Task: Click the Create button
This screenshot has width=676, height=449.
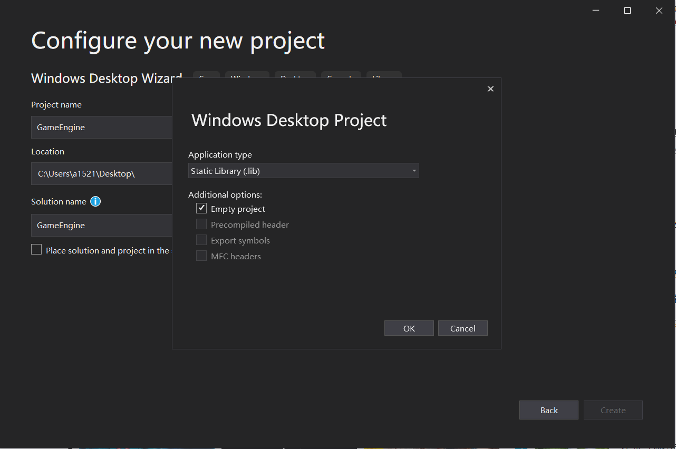Action: click(613, 410)
